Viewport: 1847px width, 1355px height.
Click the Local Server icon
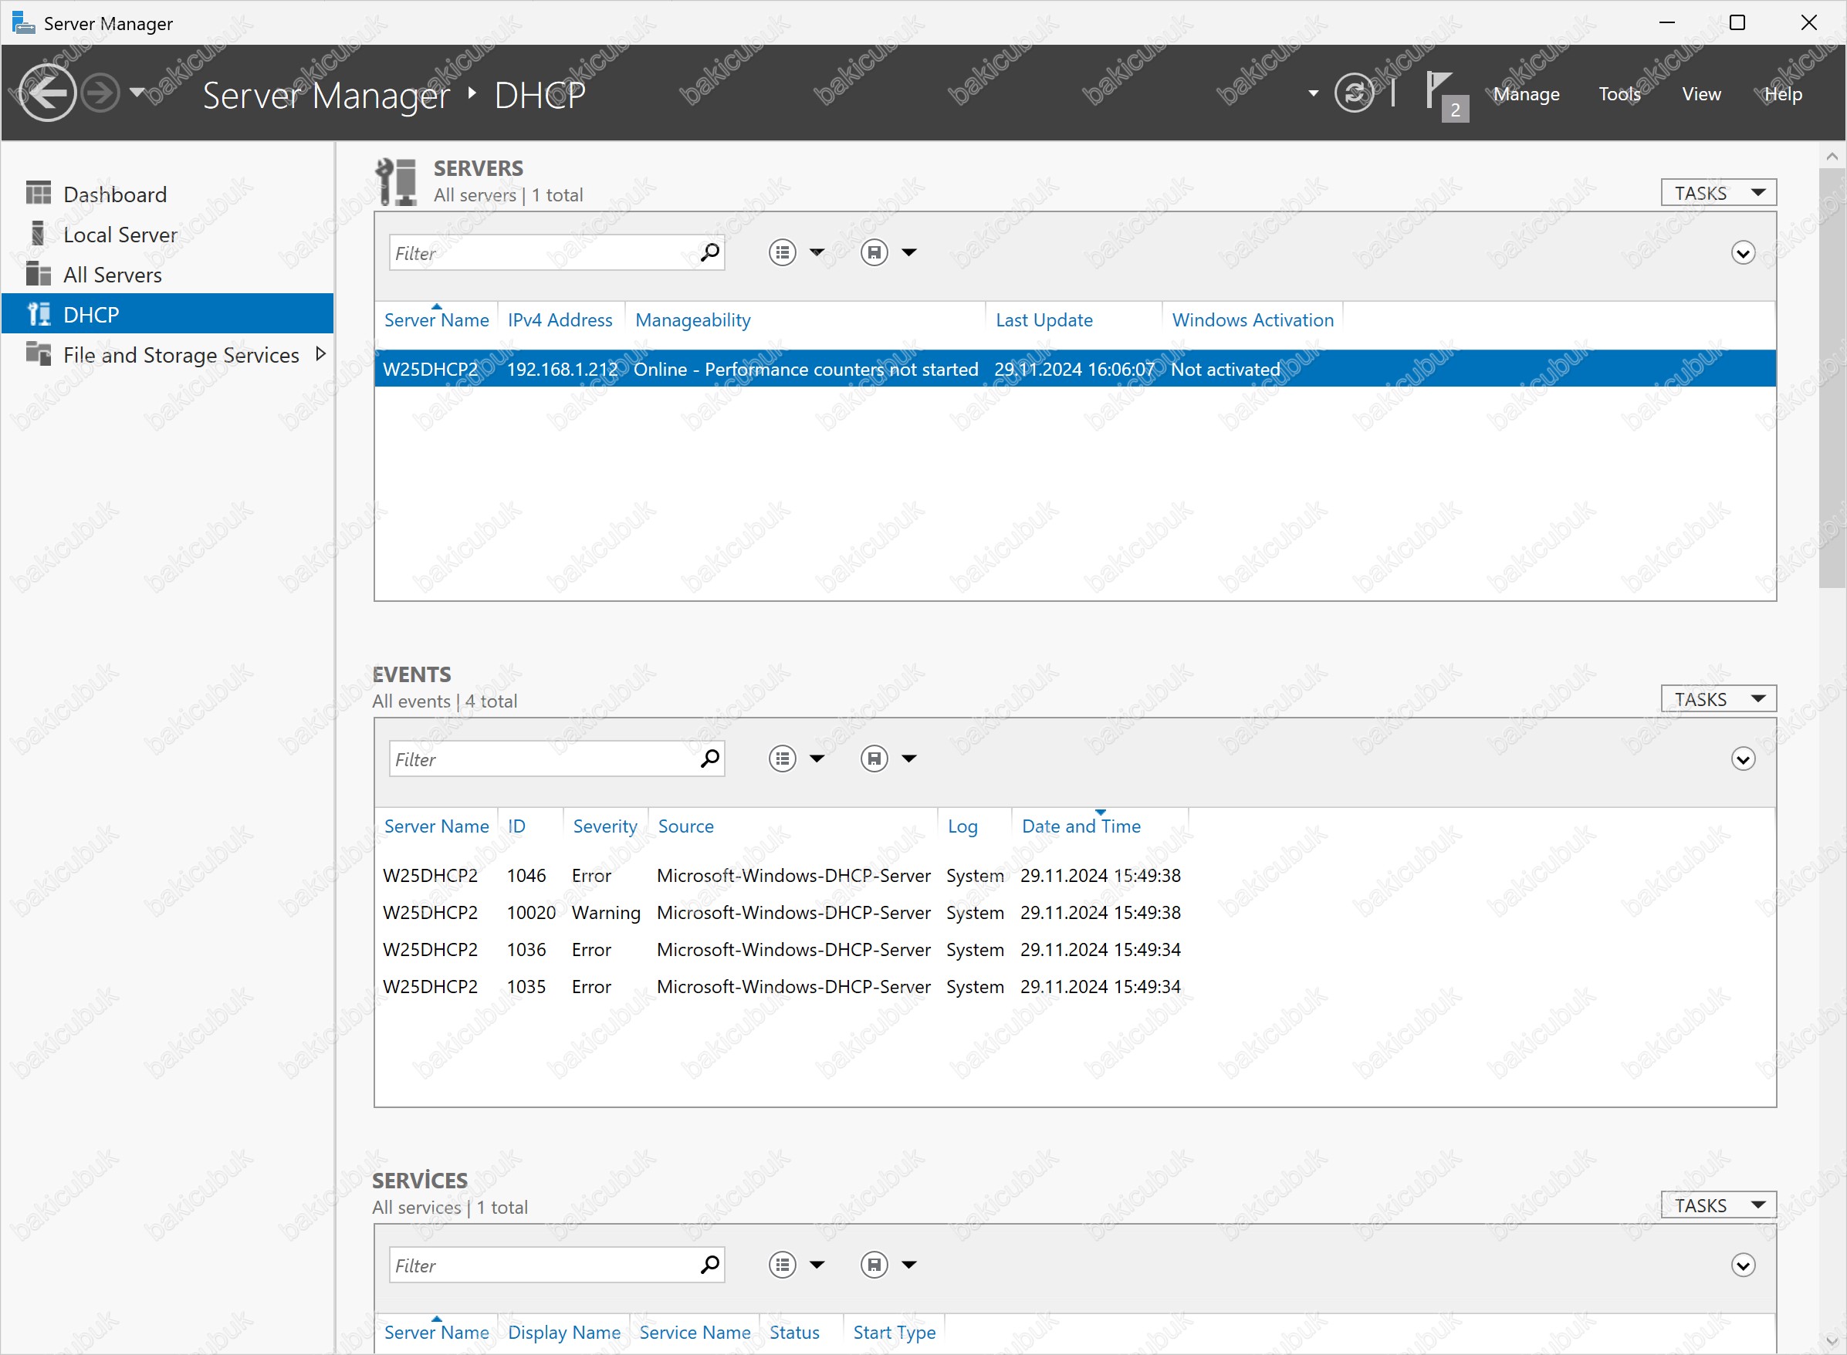click(39, 234)
